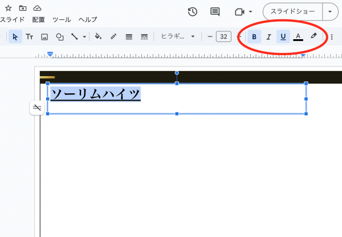The image size is (342, 237).
Task: Toggle underline formatting
Action: pyautogui.click(x=283, y=37)
